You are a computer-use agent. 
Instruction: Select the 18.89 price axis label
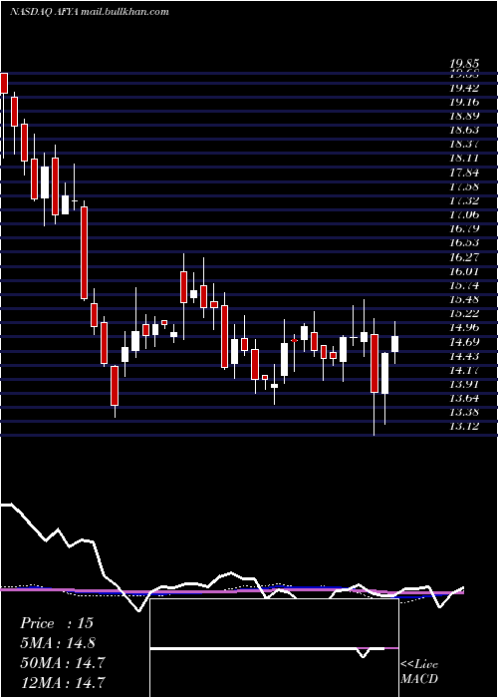465,116
